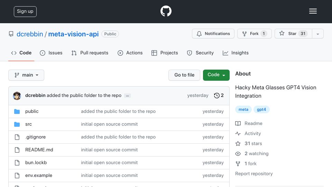Open the Security tab
The image size is (332, 187).
point(200,53)
